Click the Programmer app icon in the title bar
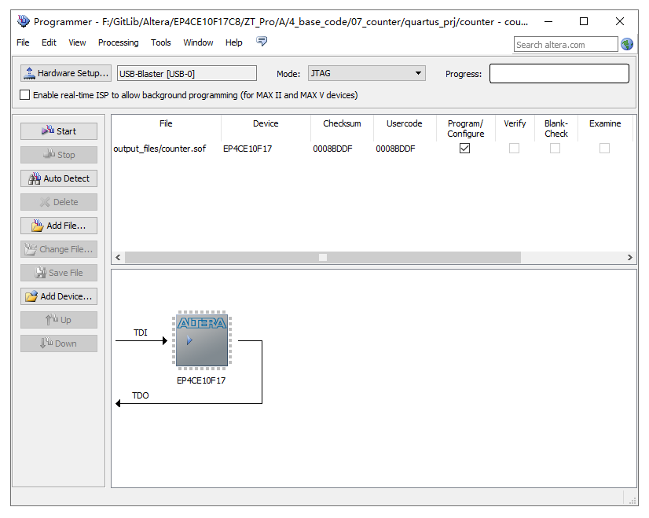The image size is (649, 518). point(24,21)
